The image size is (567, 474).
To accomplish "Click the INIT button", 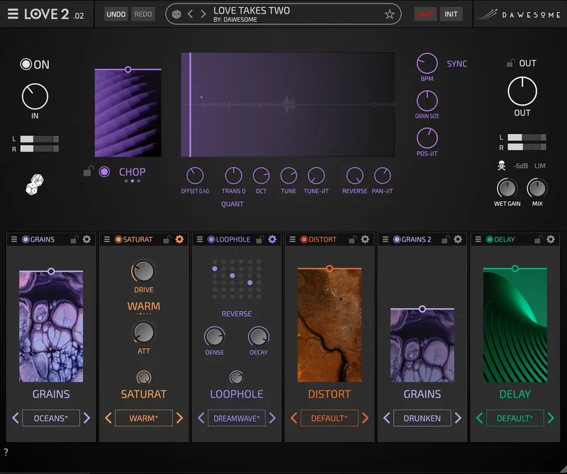I will click(451, 14).
